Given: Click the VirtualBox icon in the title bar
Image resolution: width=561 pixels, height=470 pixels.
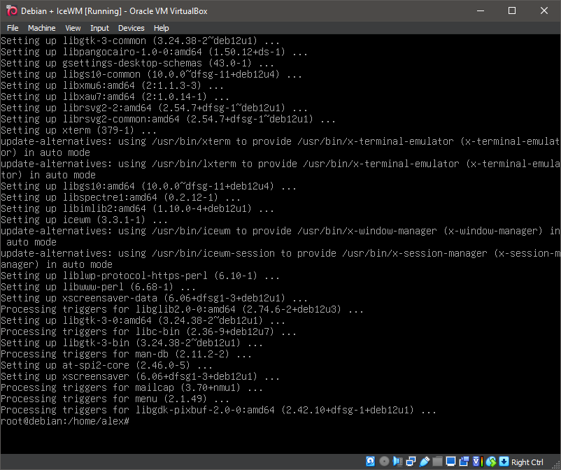Looking at the screenshot, I should (x=10, y=10).
